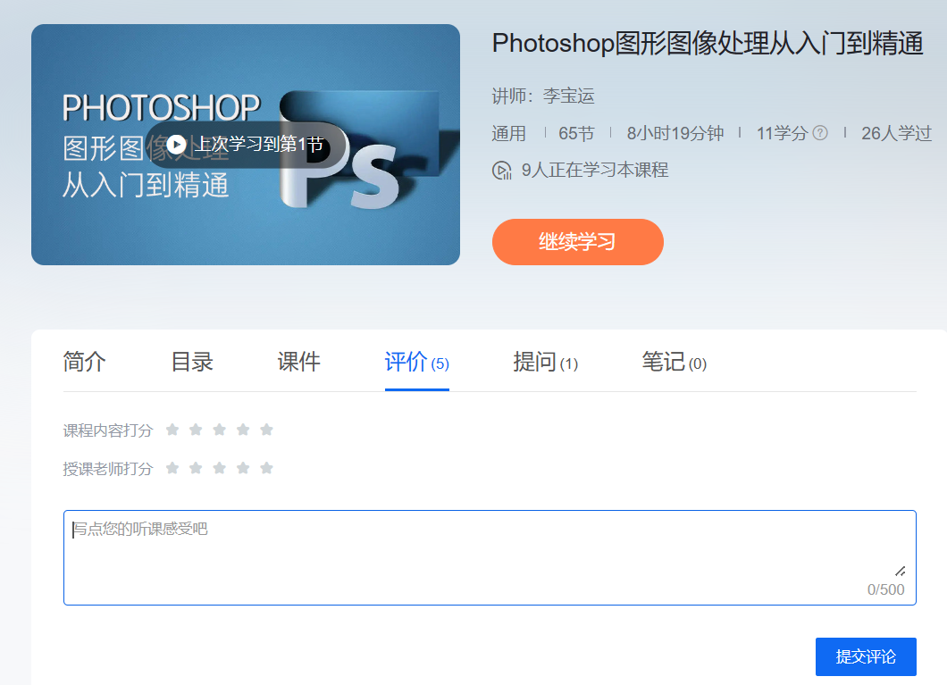Focus the 写点您的听课感受吧 comment box

click(x=490, y=557)
